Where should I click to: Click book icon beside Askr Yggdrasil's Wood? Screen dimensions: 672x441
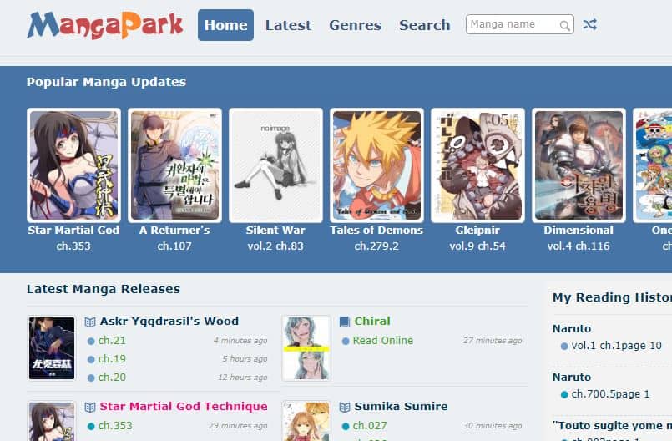pyautogui.click(x=90, y=322)
